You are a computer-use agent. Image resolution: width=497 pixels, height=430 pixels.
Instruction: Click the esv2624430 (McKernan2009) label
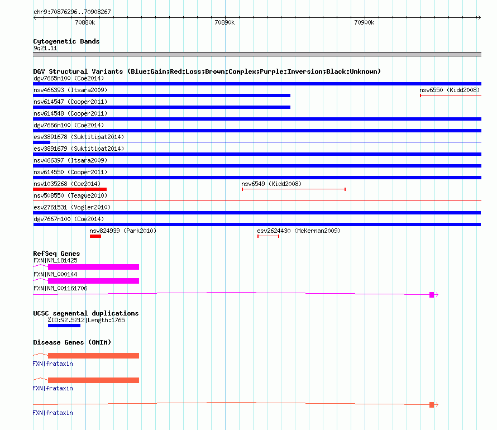pyautogui.click(x=299, y=231)
